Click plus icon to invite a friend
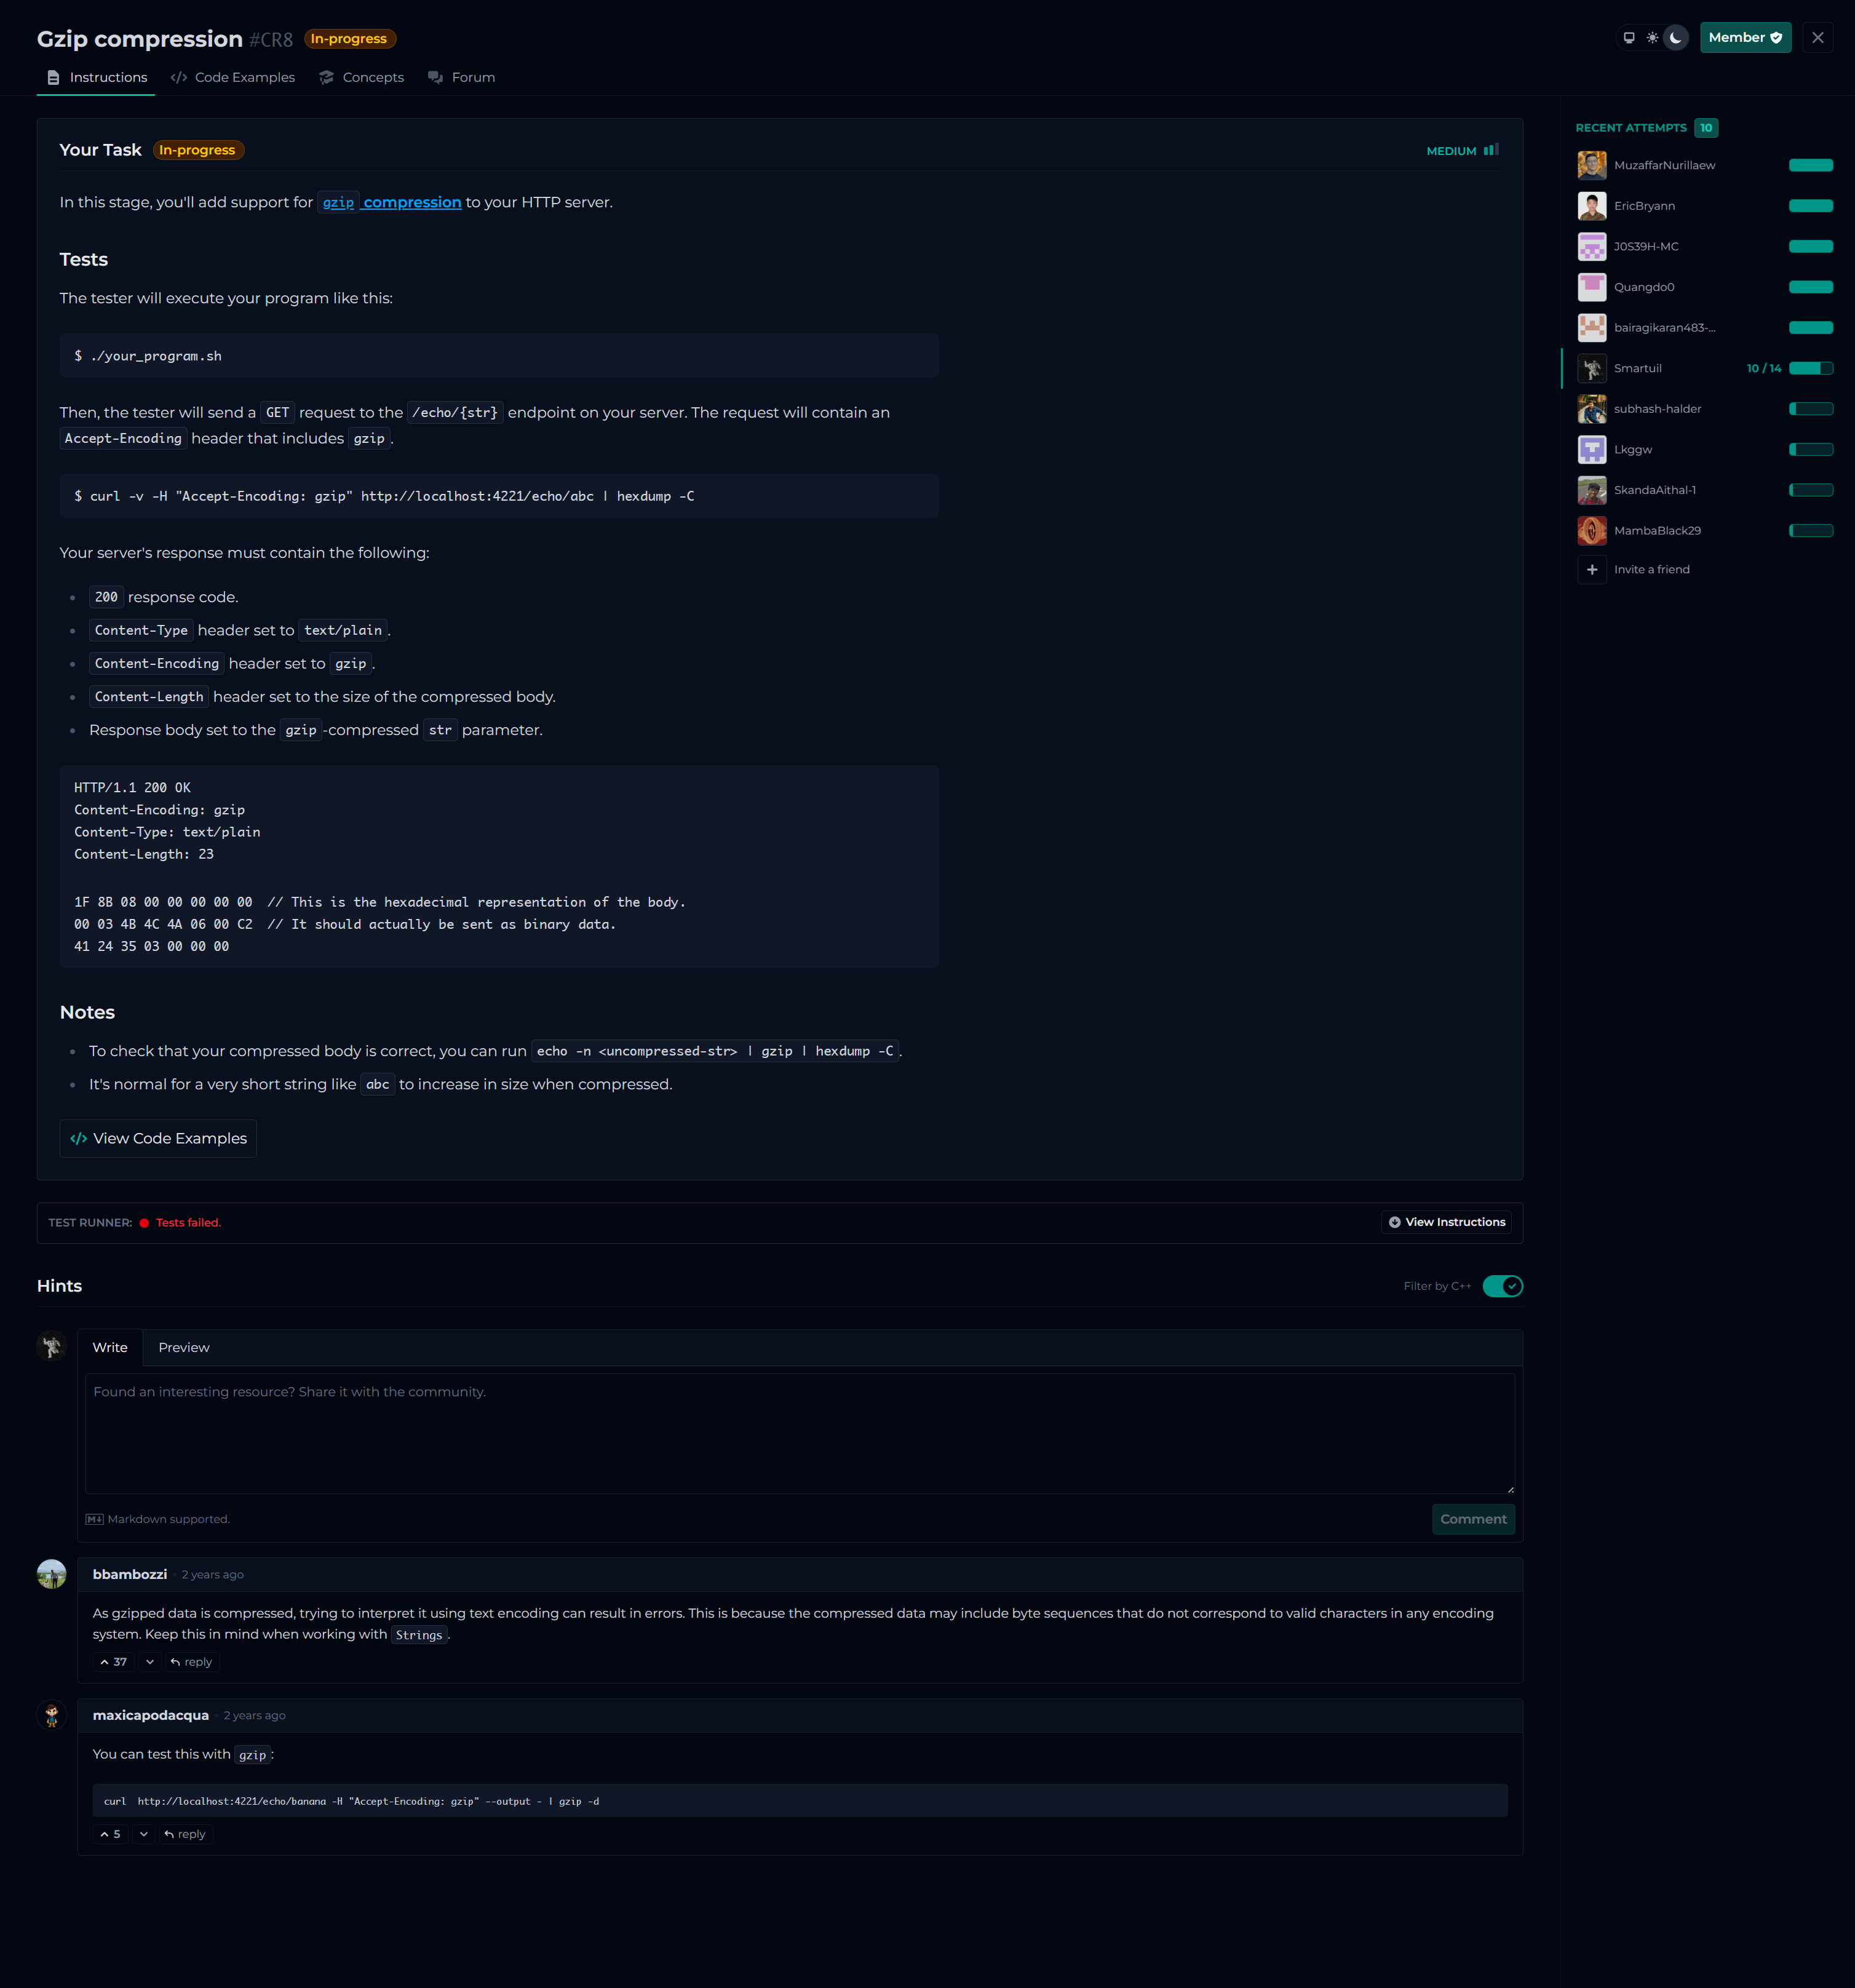The width and height of the screenshot is (1855, 1988). point(1592,569)
